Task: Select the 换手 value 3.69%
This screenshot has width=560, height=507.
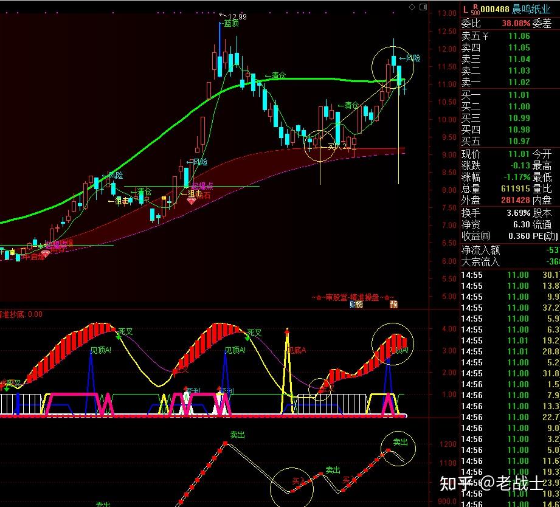Action: point(519,213)
